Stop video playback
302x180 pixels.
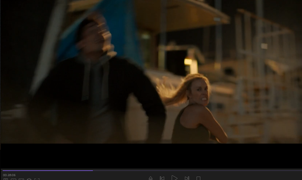tap(198, 178)
